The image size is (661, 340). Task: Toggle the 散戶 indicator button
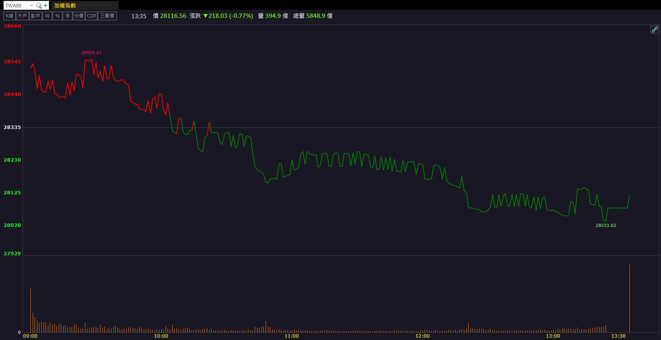coord(35,16)
